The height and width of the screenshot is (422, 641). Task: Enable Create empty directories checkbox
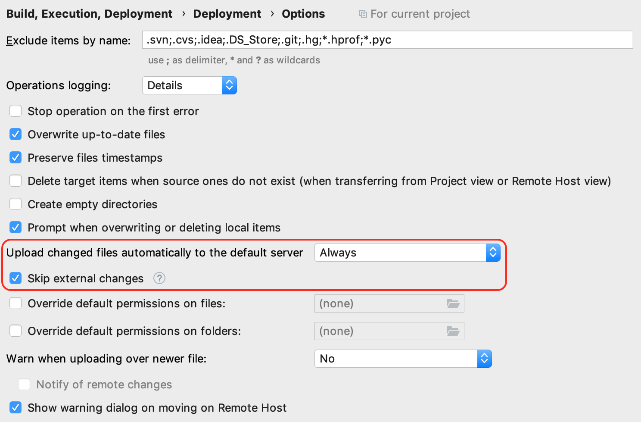click(16, 204)
